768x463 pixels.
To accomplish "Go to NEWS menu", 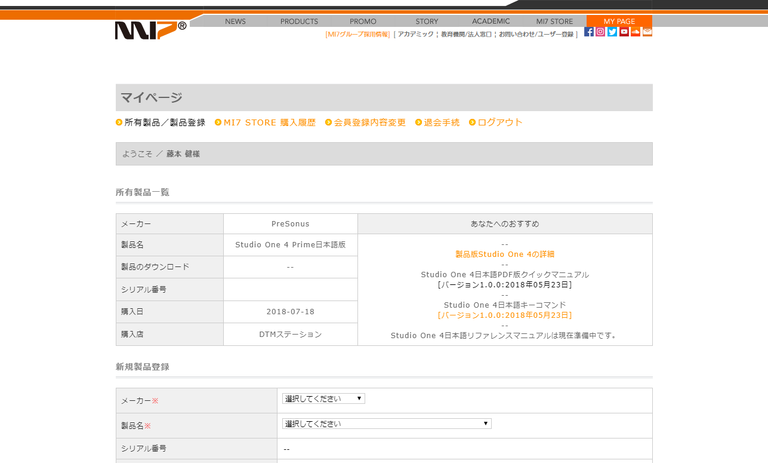I will coord(236,21).
